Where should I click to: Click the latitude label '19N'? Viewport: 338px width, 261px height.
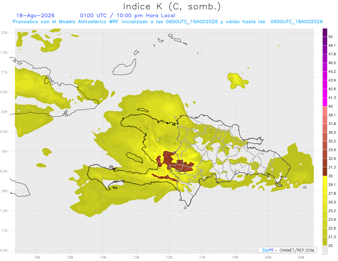pyautogui.click(x=5, y=151)
